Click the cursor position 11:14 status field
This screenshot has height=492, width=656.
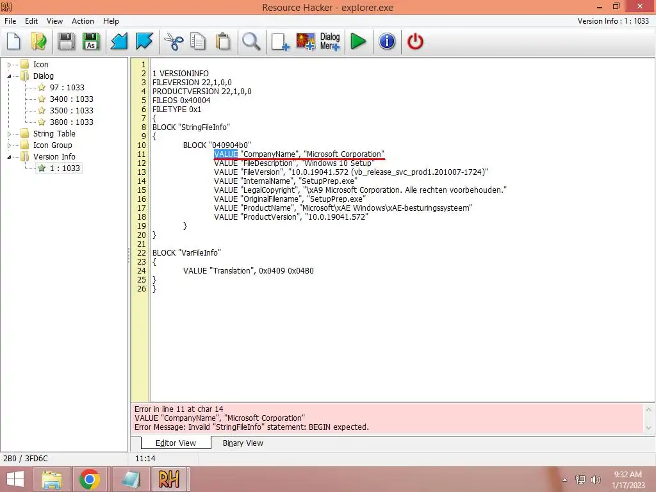(145, 459)
